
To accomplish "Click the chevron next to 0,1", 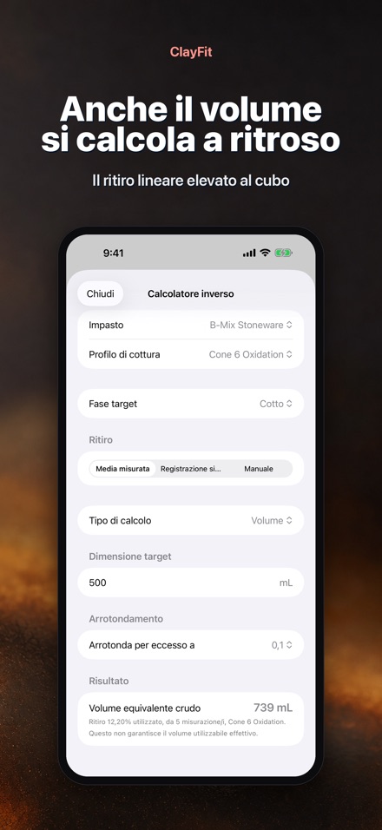I will coord(289,645).
